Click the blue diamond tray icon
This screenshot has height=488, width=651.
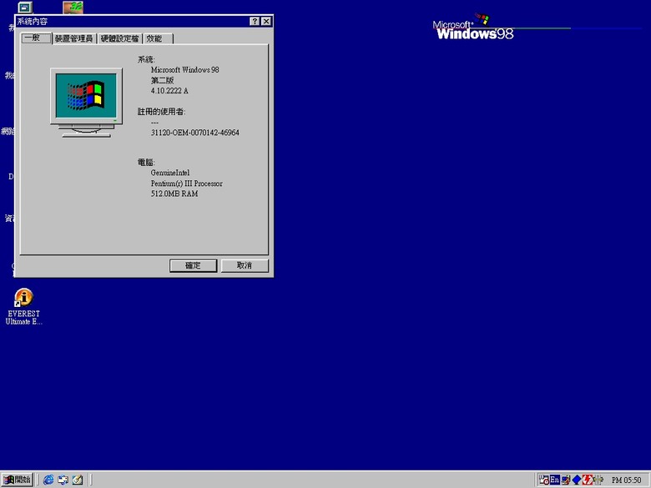pos(577,480)
